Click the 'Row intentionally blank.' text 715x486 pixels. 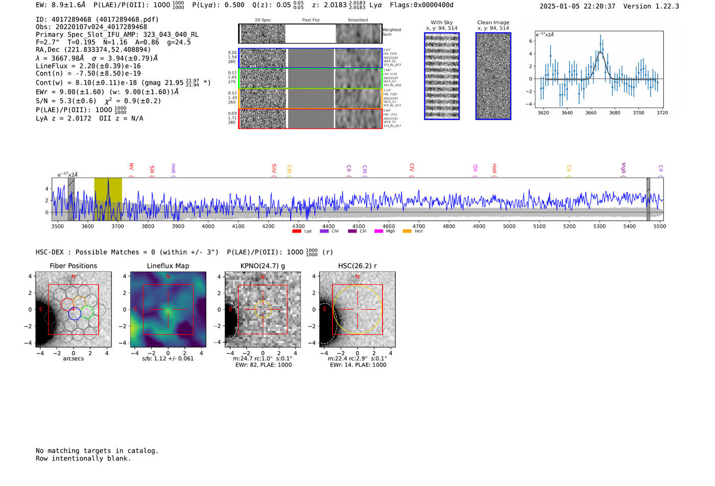point(83,458)
